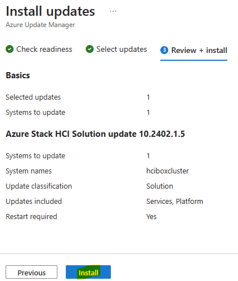Click the Selected updates label
Image resolution: width=238 pixels, height=281 pixels.
(x=33, y=97)
